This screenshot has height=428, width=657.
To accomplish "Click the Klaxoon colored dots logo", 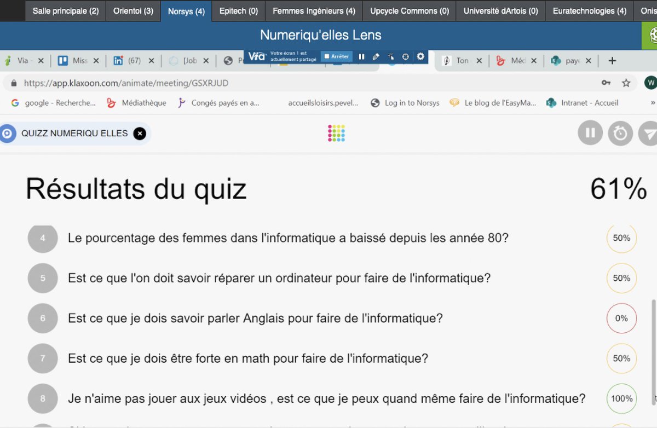I will [x=336, y=134].
